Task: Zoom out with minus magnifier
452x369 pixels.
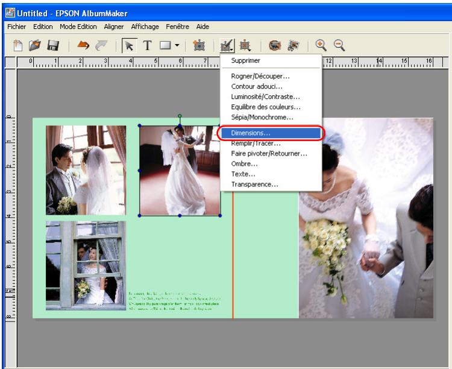Action: point(339,45)
